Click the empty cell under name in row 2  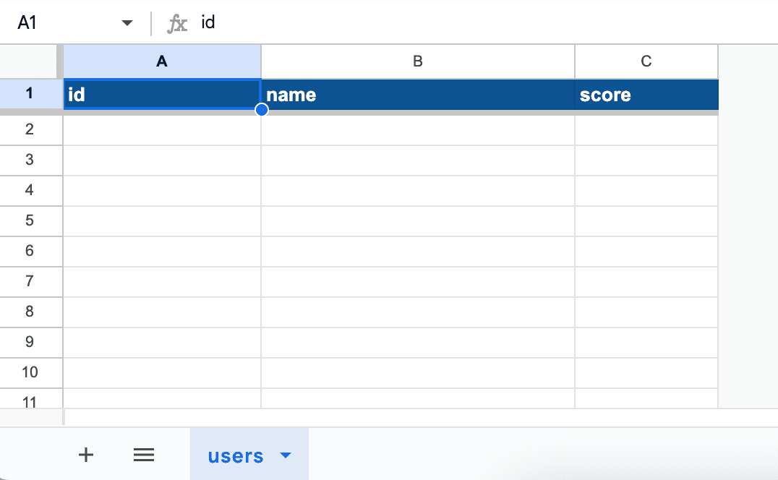point(417,129)
